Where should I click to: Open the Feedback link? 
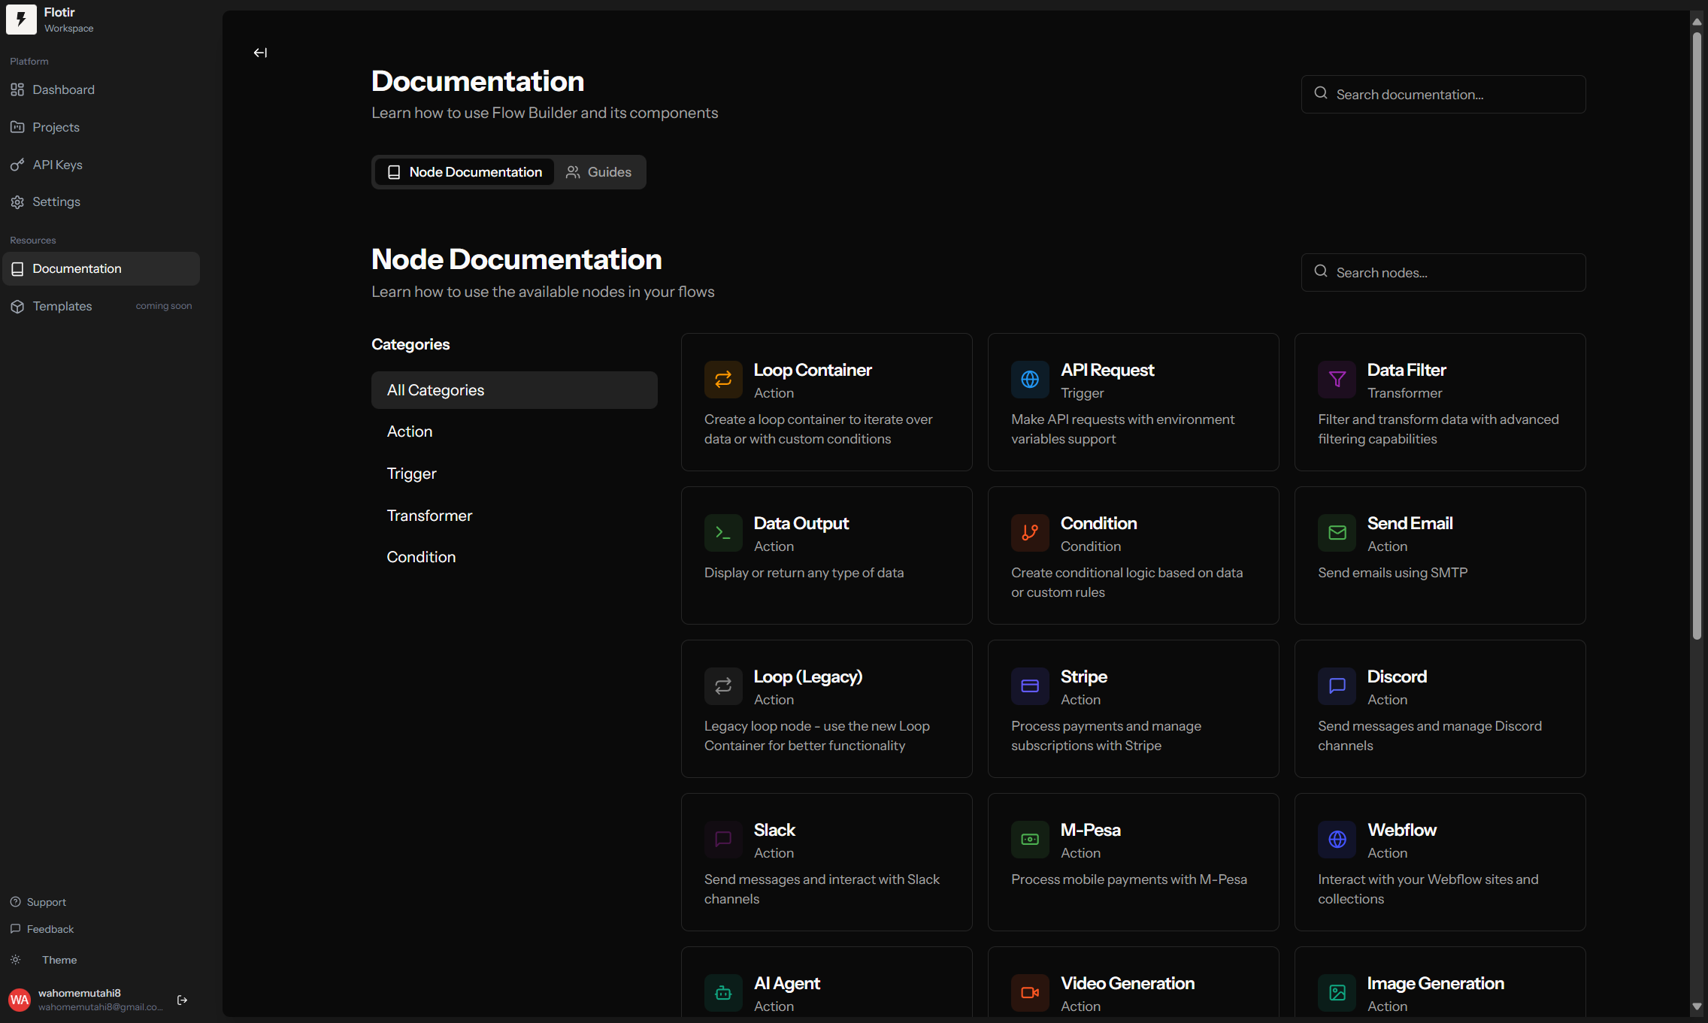pyautogui.click(x=50, y=929)
